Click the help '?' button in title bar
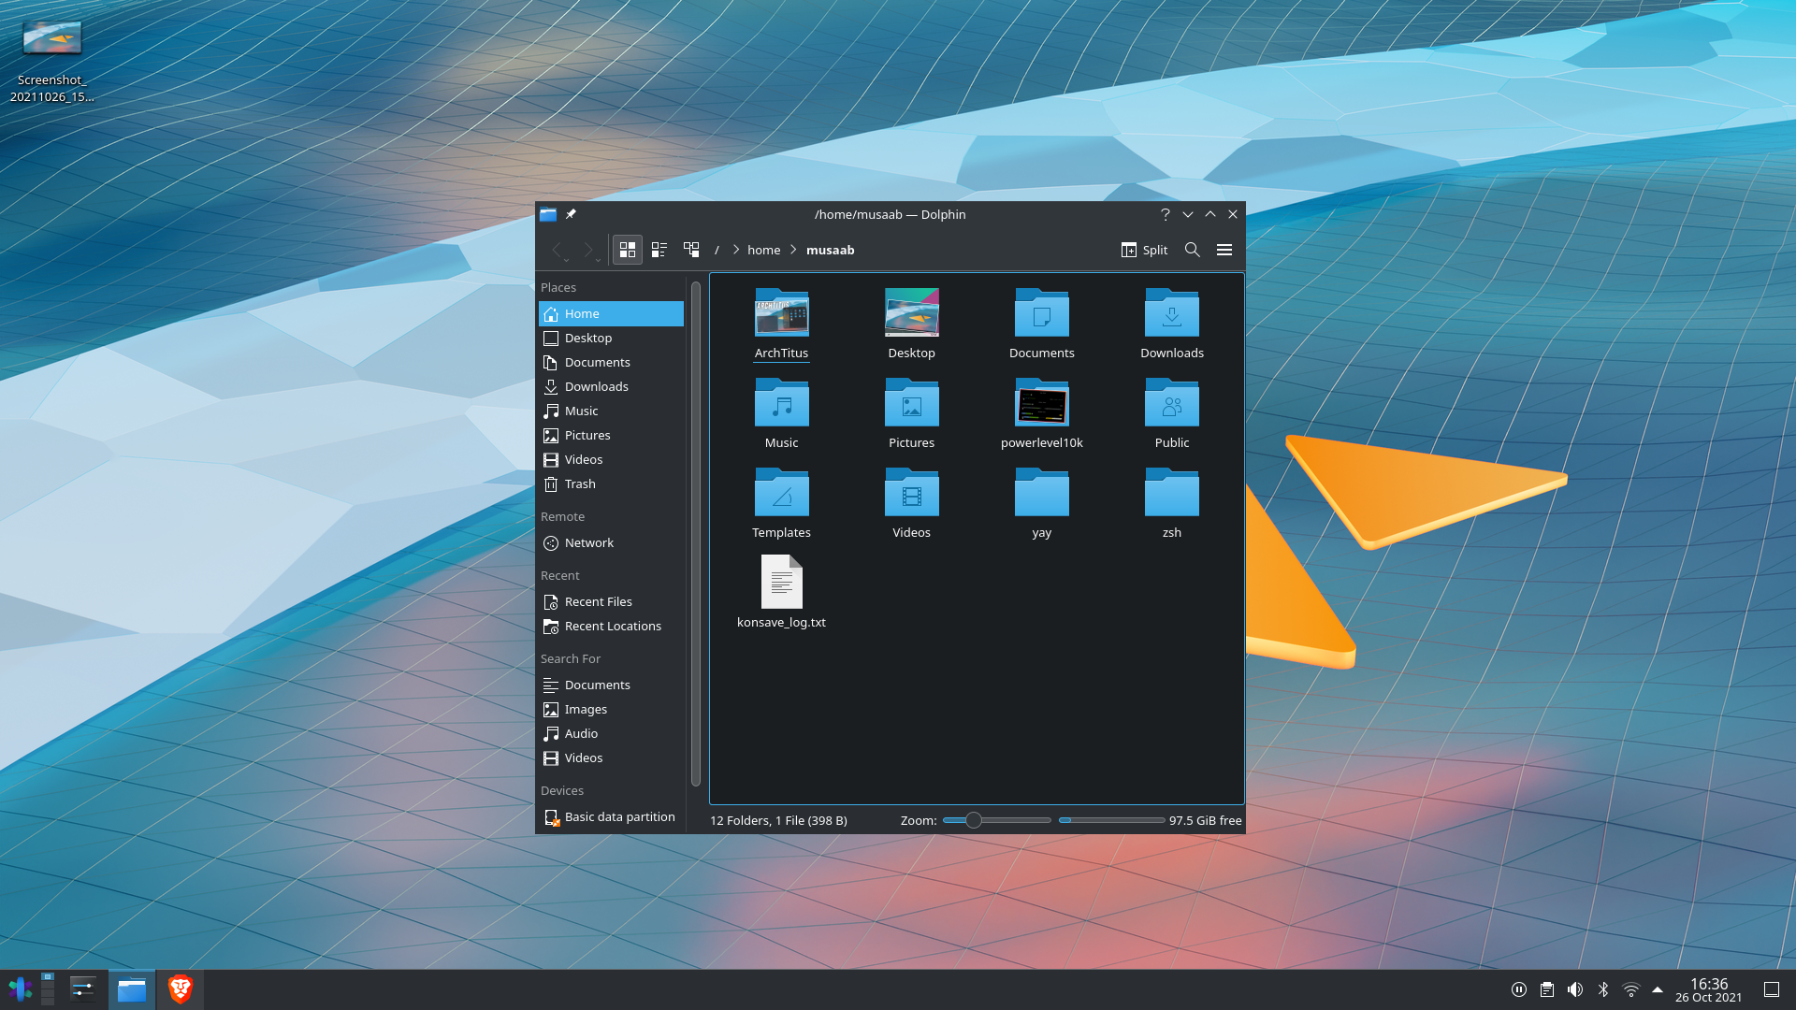The height and width of the screenshot is (1010, 1796). (x=1165, y=214)
